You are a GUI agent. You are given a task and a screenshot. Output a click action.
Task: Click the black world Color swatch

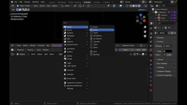pyautogui.click(x=169, y=51)
